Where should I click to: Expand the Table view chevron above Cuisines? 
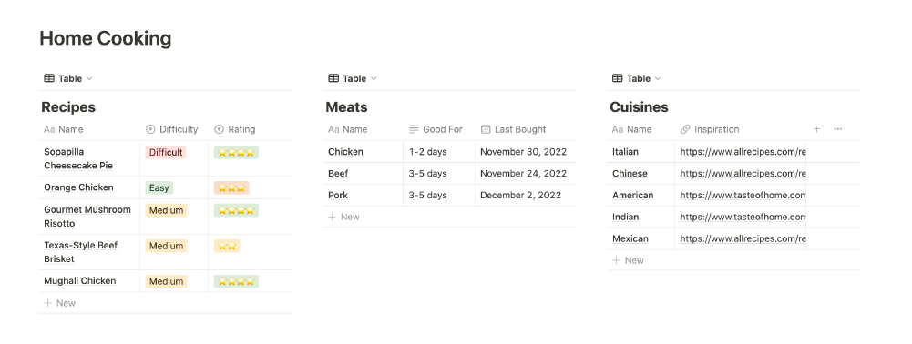pyautogui.click(x=658, y=78)
